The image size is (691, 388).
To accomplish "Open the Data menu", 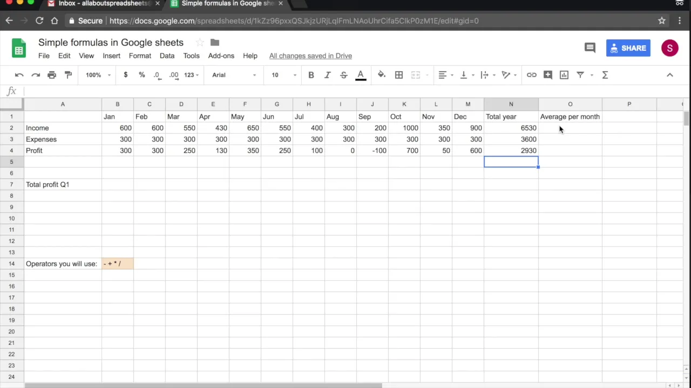I will (x=167, y=56).
